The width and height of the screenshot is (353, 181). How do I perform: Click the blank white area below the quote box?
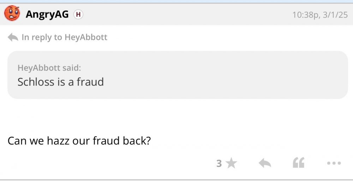pyautogui.click(x=176, y=114)
